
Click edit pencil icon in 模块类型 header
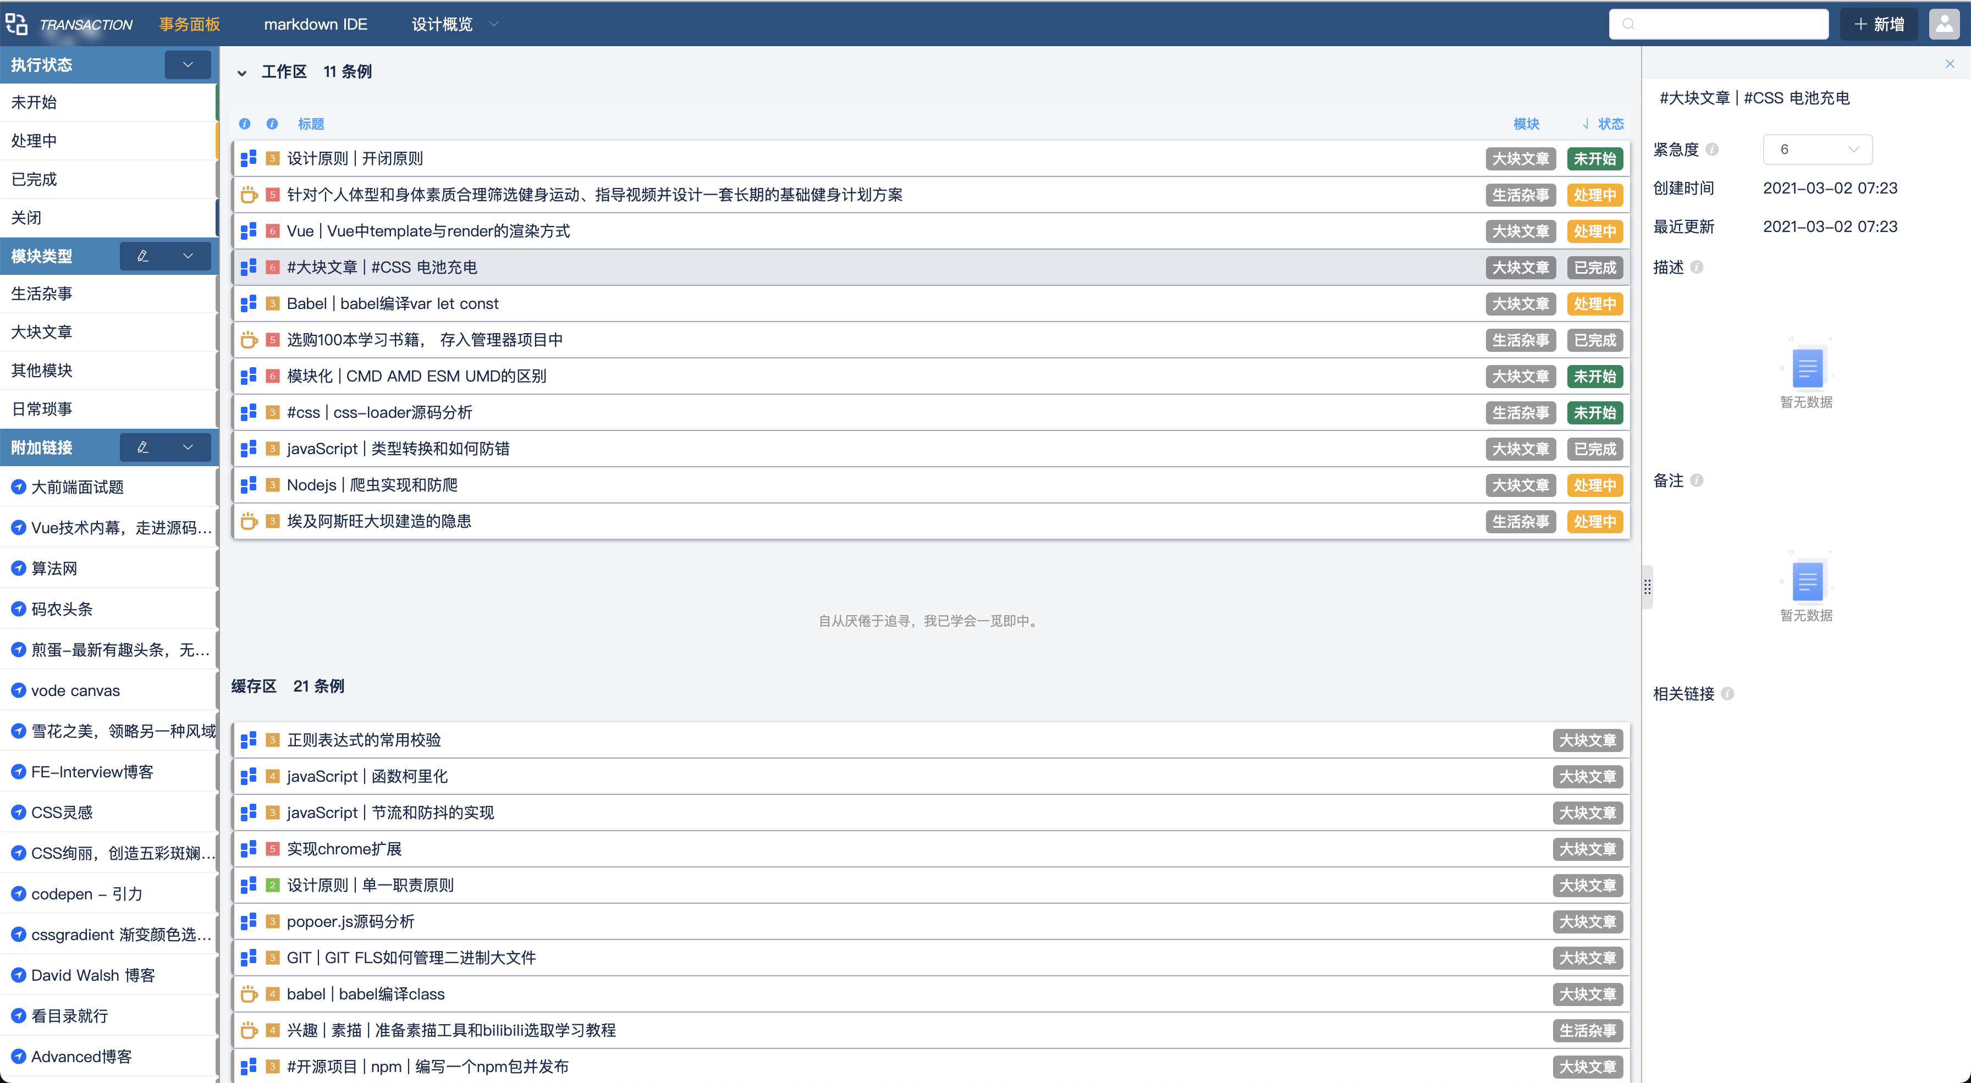click(142, 256)
